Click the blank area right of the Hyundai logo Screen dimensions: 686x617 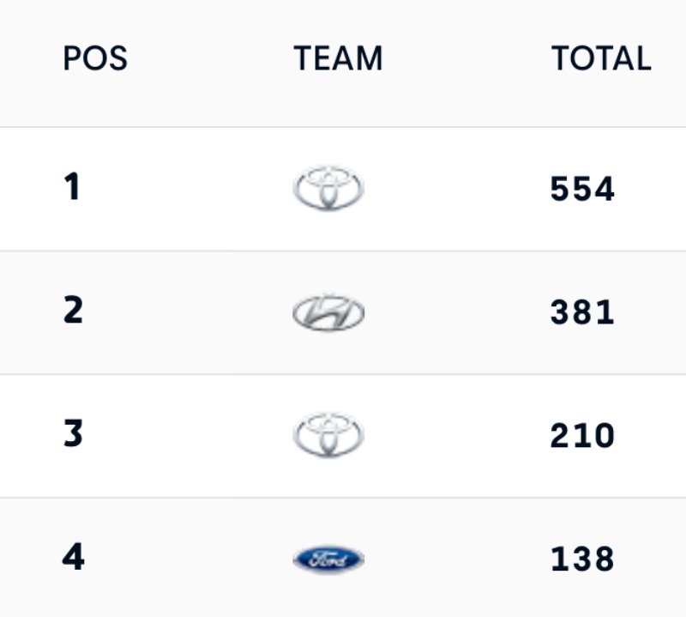457,312
